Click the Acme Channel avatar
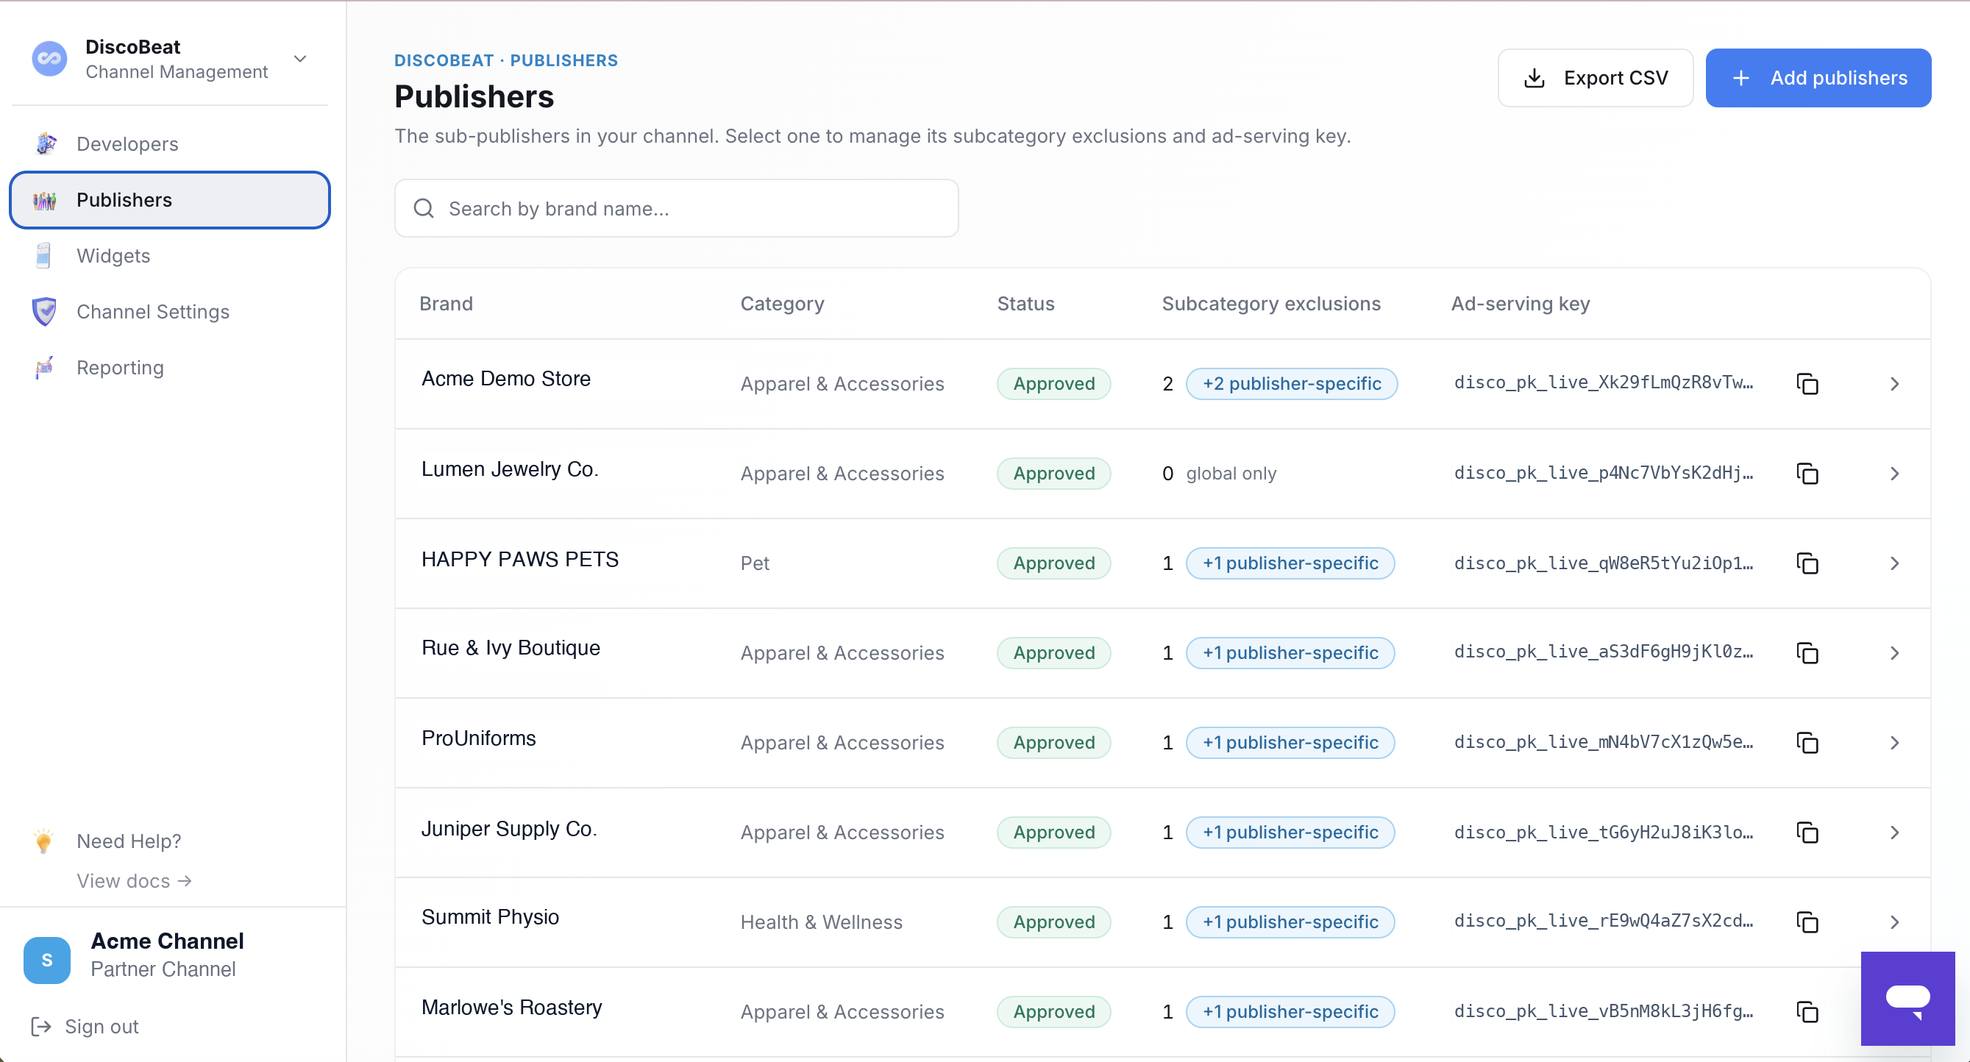 pyautogui.click(x=47, y=960)
